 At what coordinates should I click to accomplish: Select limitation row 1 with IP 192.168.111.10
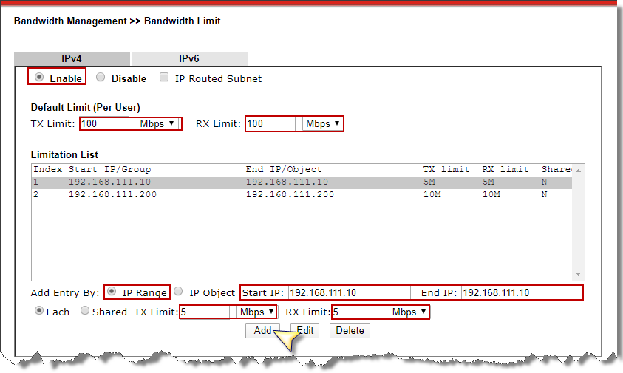coord(302,182)
